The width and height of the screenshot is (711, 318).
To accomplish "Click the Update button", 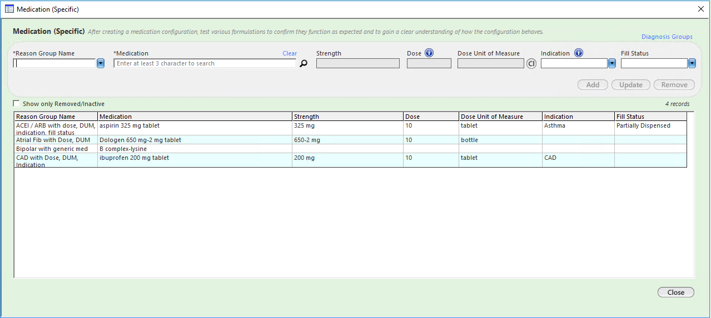I will coord(631,85).
